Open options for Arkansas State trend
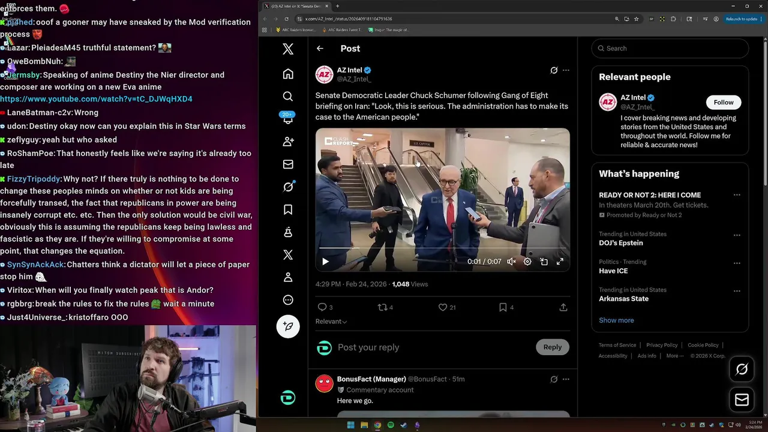Image resolution: width=768 pixels, height=432 pixels. (x=737, y=291)
